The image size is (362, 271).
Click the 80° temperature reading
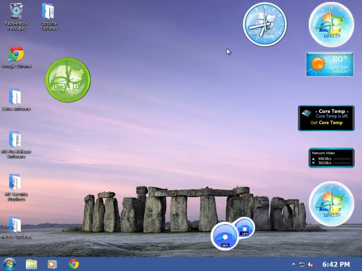coord(340,59)
